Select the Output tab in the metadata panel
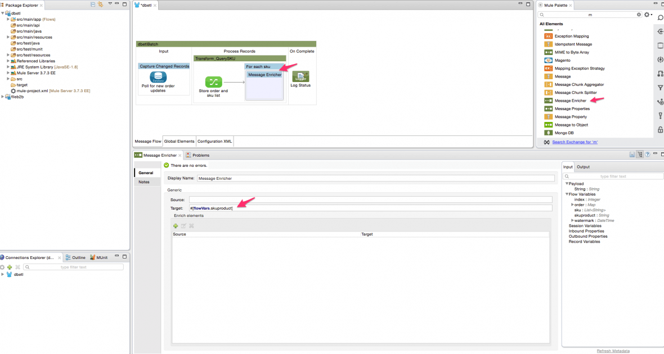The height and width of the screenshot is (354, 664). 583,166
